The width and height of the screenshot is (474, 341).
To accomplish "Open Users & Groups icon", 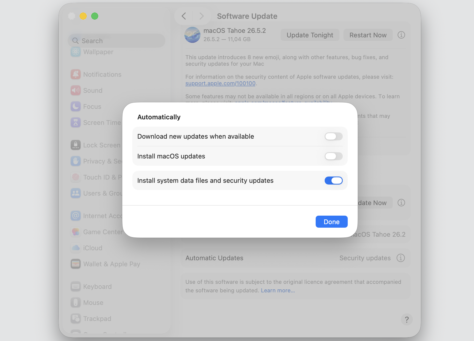I will click(76, 193).
